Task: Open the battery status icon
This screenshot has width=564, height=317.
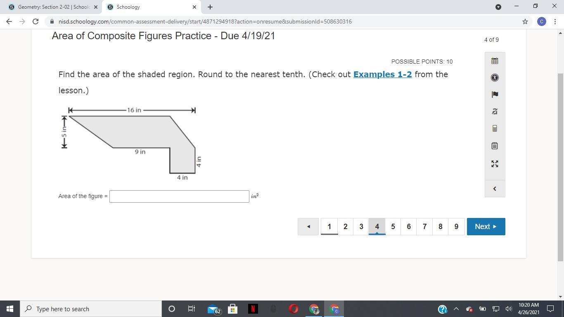Action: 483,309
